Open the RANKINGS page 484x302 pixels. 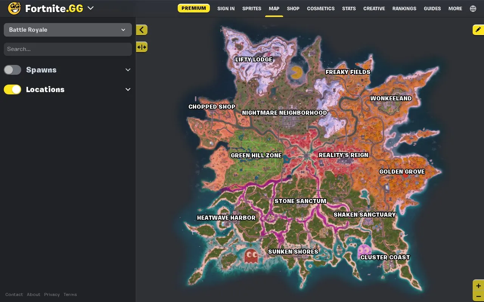[404, 8]
